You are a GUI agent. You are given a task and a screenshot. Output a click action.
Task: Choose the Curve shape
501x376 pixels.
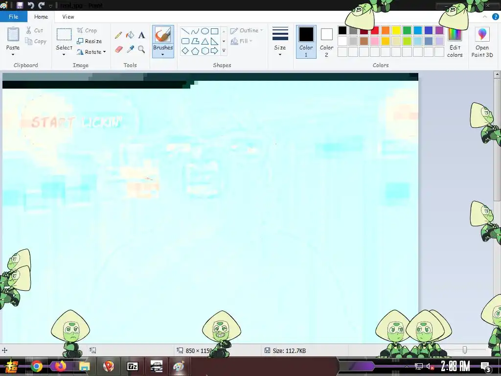coord(195,31)
